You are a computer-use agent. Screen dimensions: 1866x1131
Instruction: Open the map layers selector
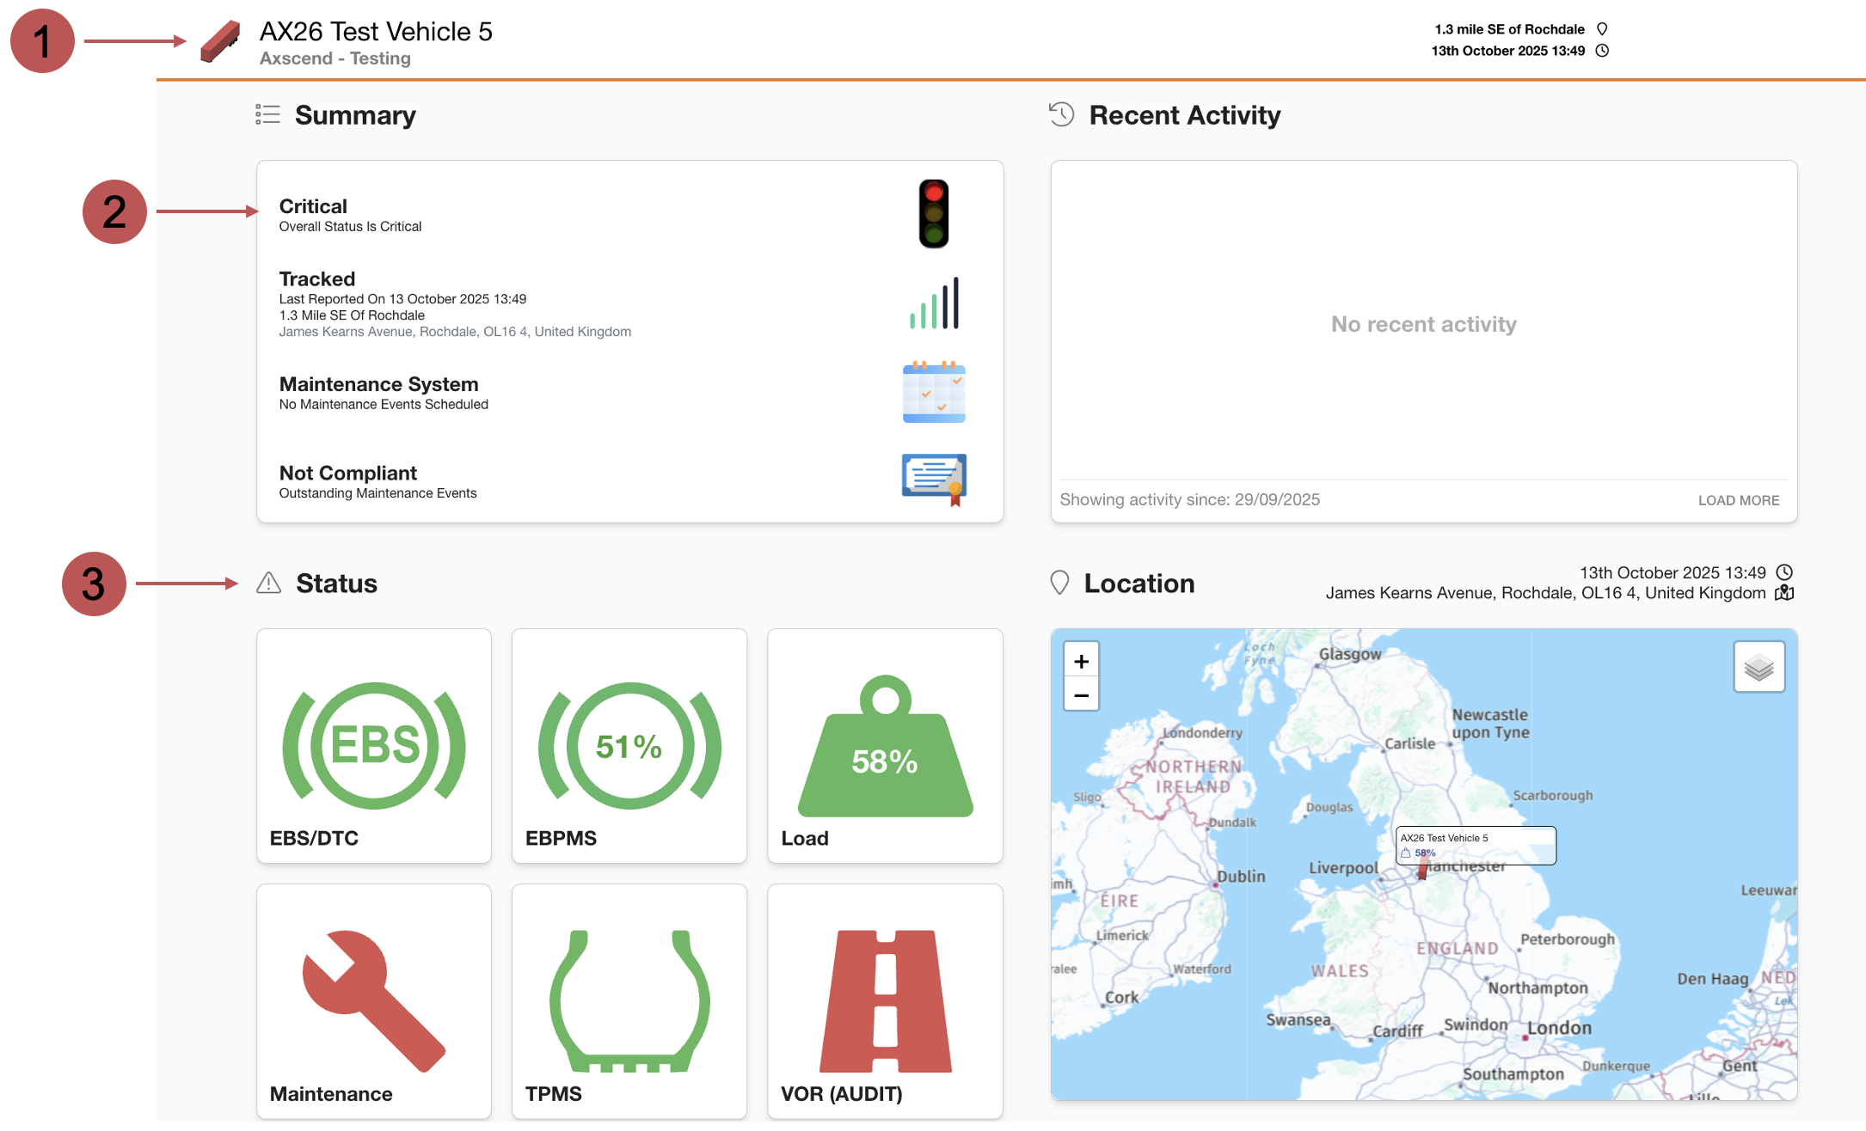pos(1759,667)
